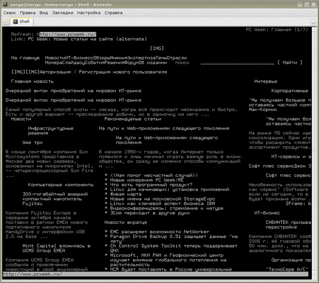This screenshot has height=283, width=319.
Task: Click Mint Capital вложилась в UCMS Group link
Action: tap(56, 248)
